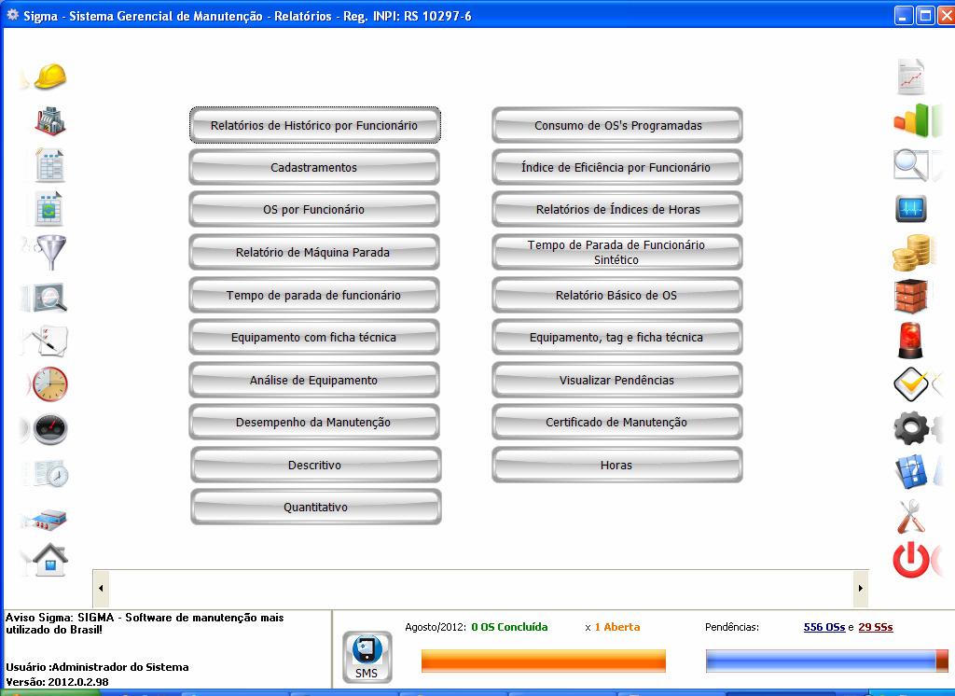Click the 0 OS Concluída text
Viewport: 955px width, 696px height.
click(509, 627)
